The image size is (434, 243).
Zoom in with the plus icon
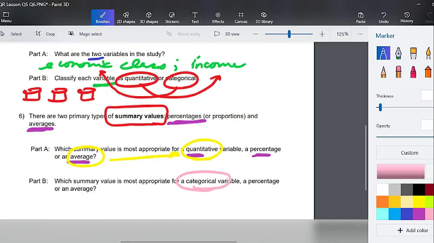(322, 34)
